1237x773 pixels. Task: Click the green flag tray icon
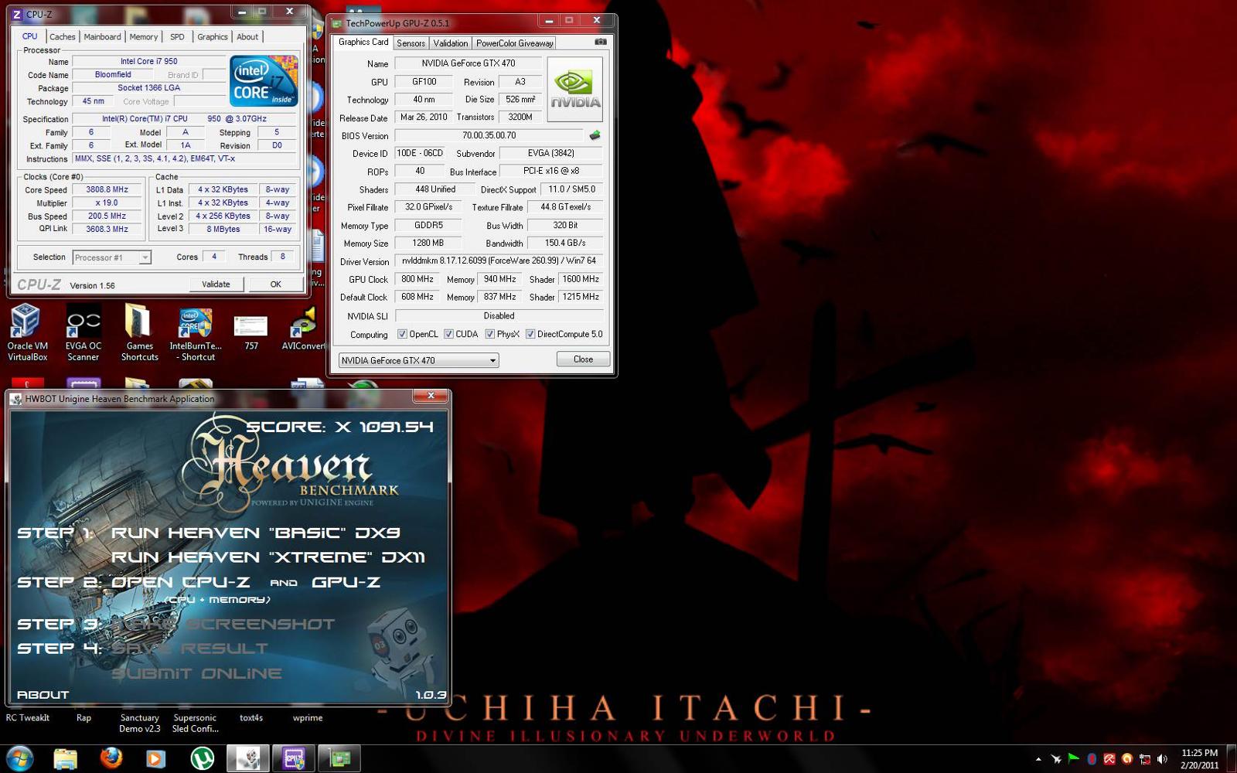[1074, 759]
